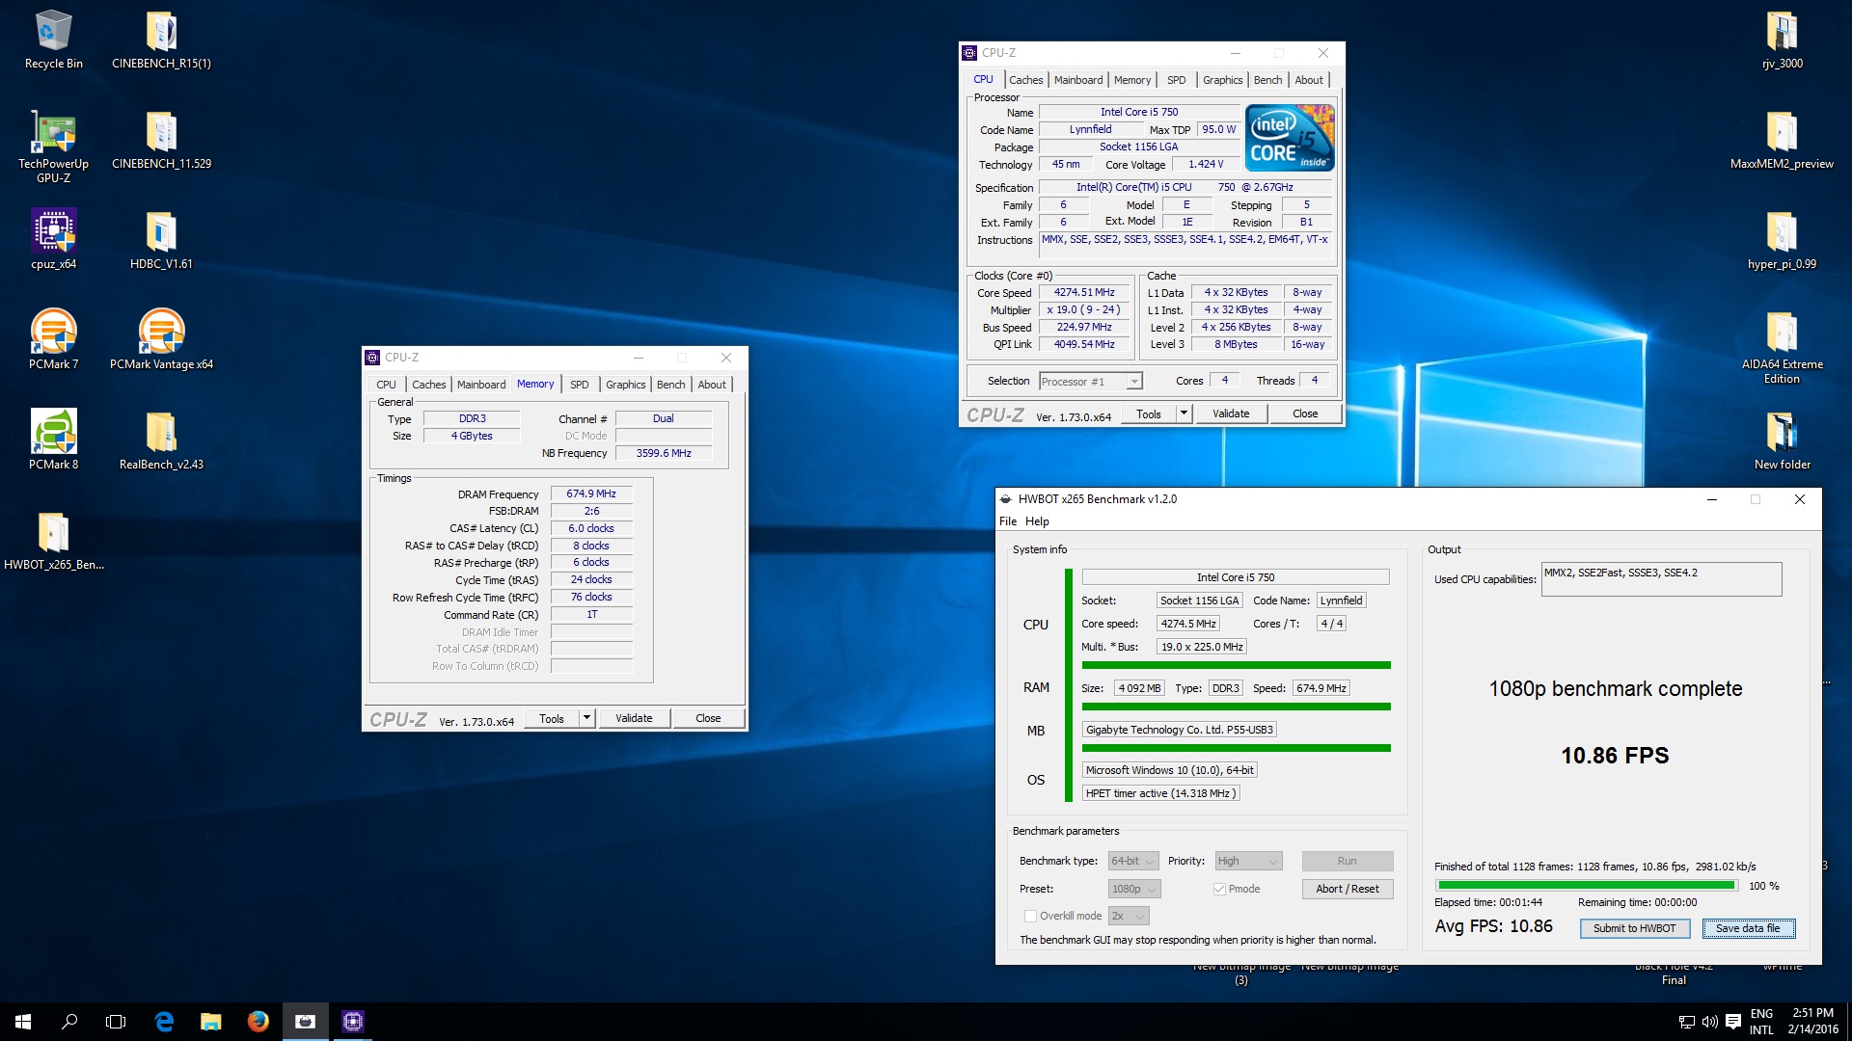Click Used CPU capabilities text box

1660,579
